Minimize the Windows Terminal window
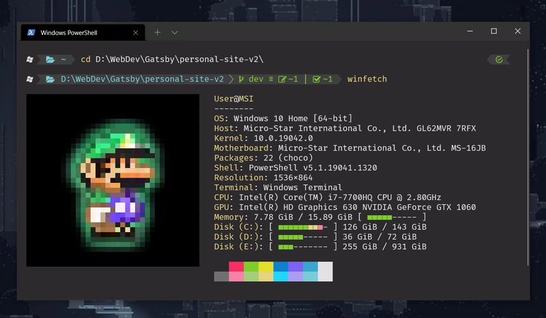This screenshot has height=318, width=546. coord(470,31)
